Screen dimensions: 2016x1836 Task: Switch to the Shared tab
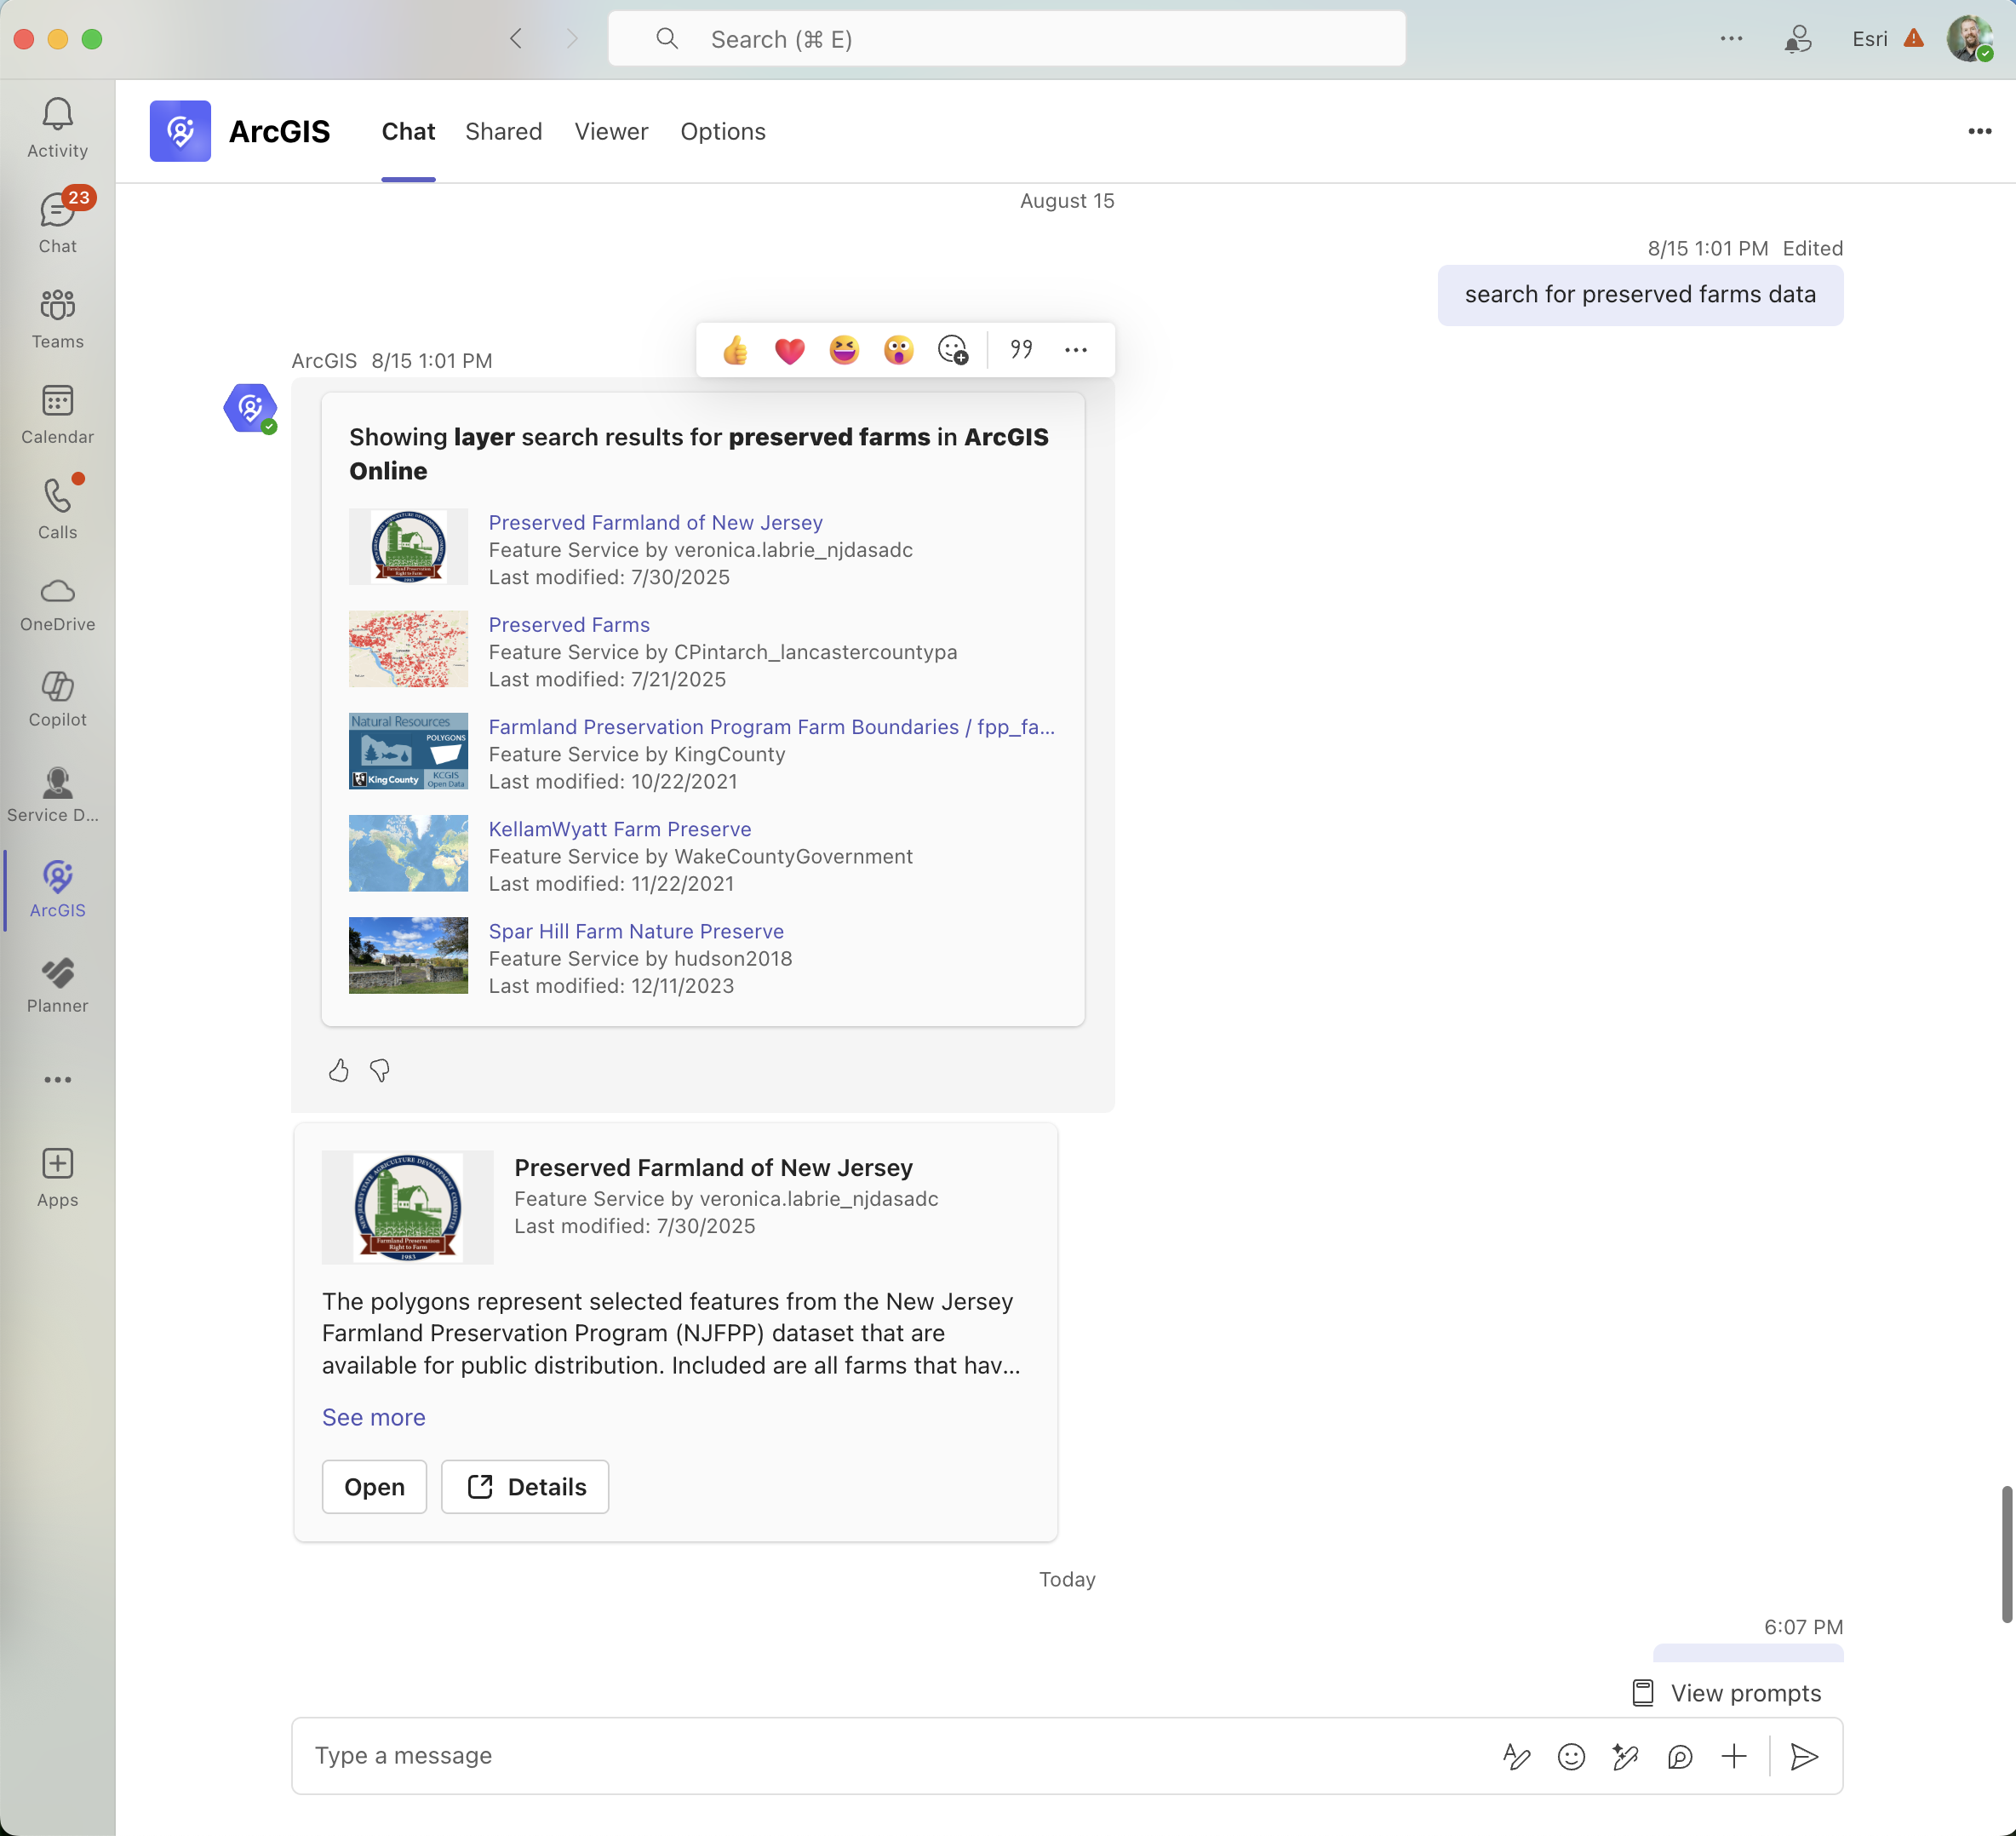coord(503,132)
